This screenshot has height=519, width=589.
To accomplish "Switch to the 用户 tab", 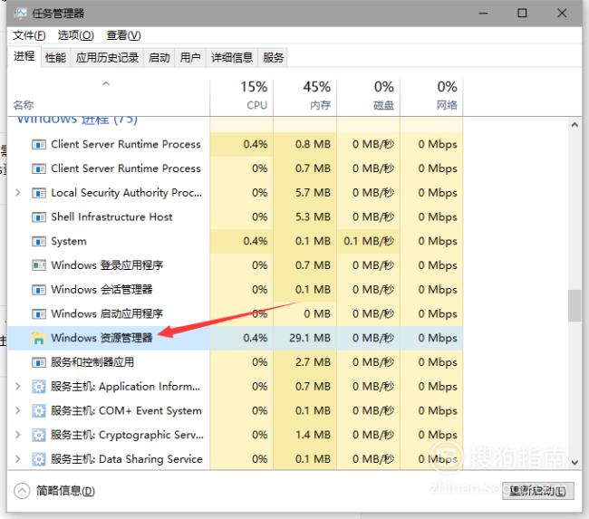I will coord(190,57).
